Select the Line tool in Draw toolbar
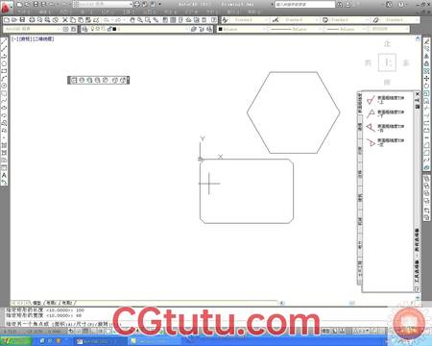432x346 pixels. (x=4, y=41)
